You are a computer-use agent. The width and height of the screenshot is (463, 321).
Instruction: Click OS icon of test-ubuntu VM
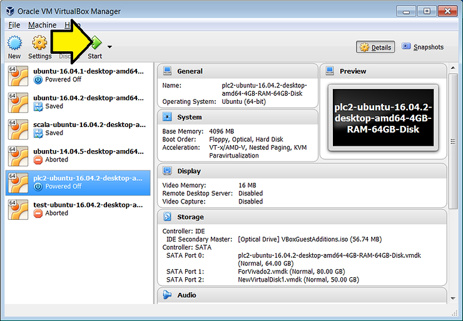[x=18, y=210]
